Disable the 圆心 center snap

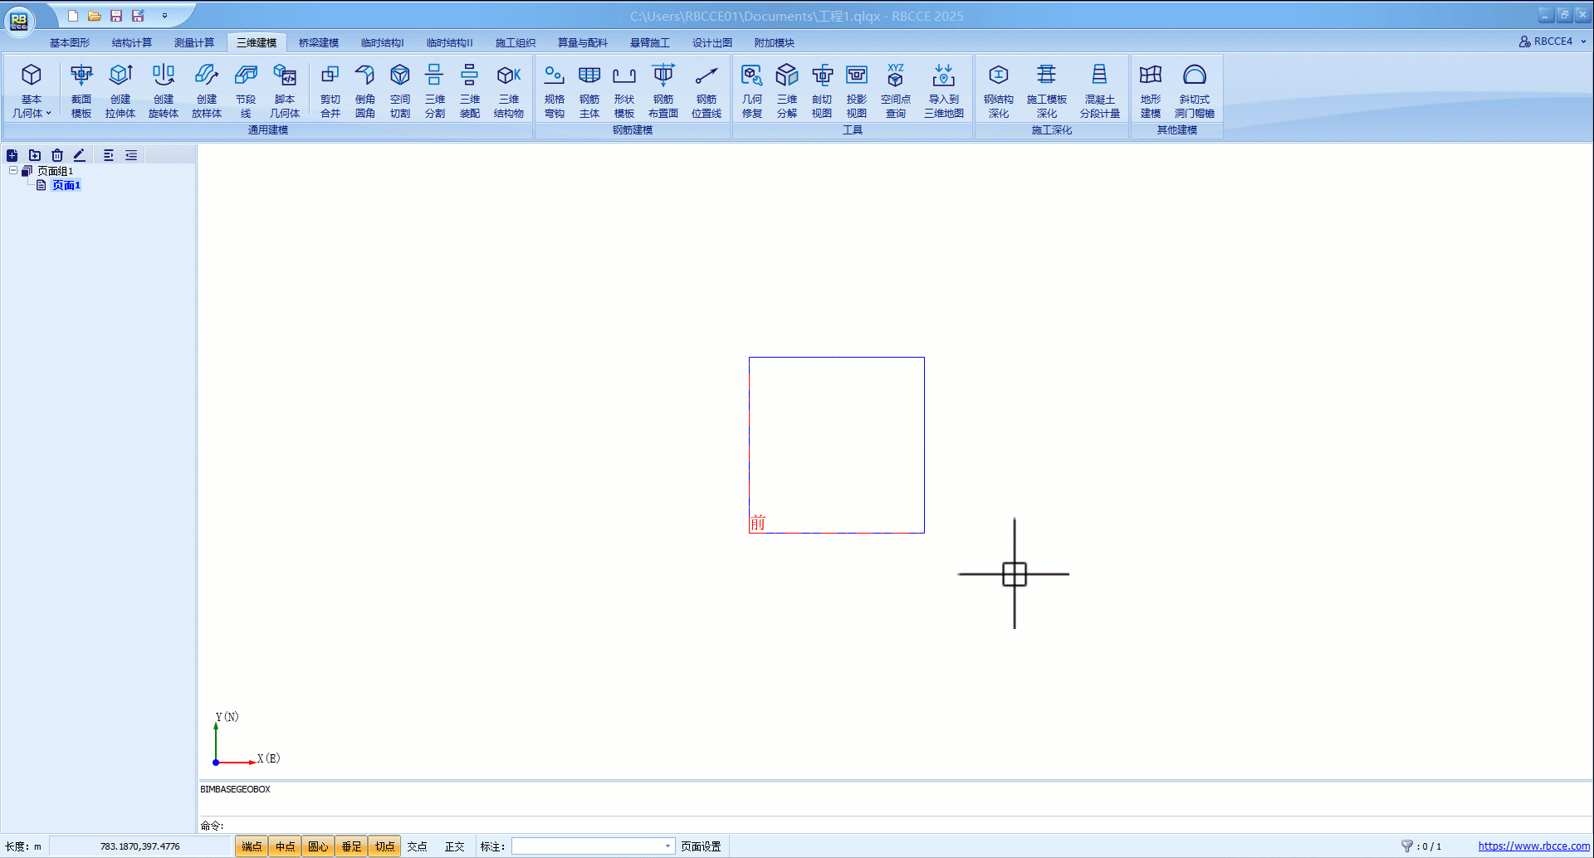[x=318, y=846]
